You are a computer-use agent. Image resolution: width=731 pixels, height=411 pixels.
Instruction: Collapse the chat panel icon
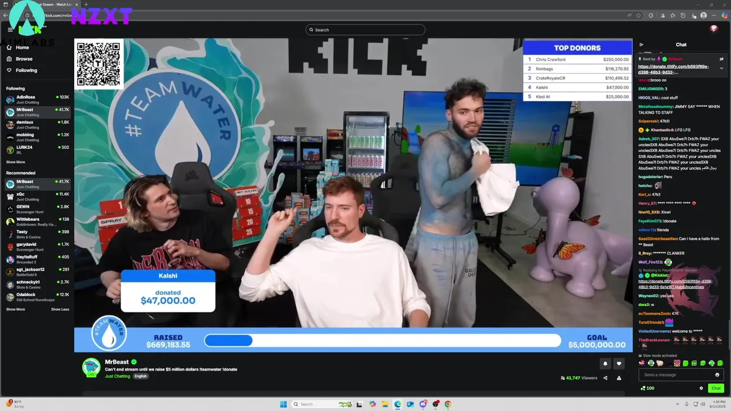click(641, 45)
